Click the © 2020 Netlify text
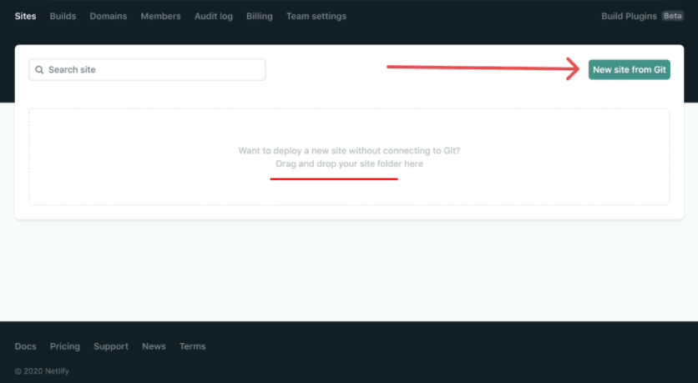The image size is (698, 383). click(x=42, y=371)
